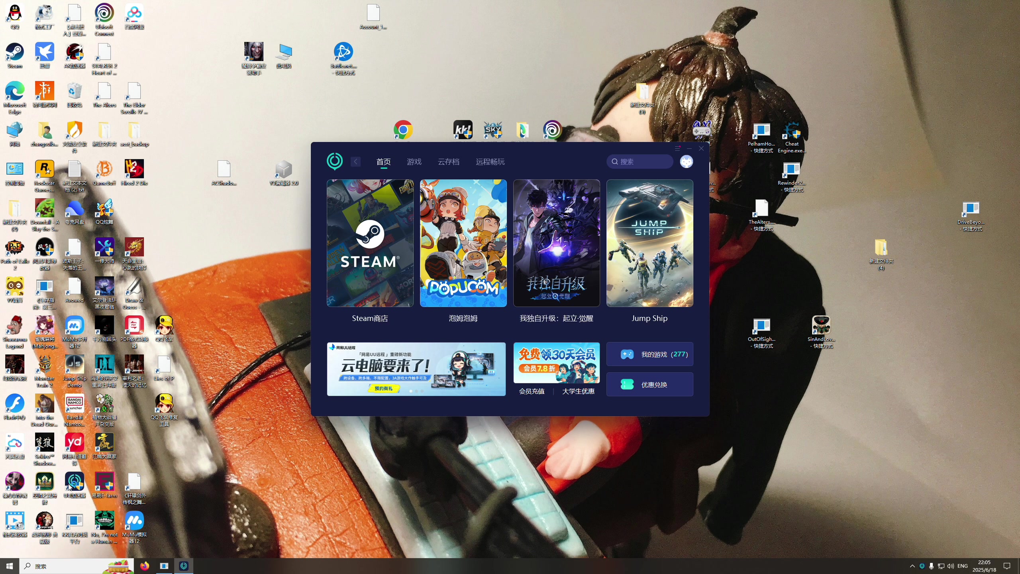Select the 夸克网盘 desktop icon
The image size is (1020, 574).
click(x=75, y=212)
